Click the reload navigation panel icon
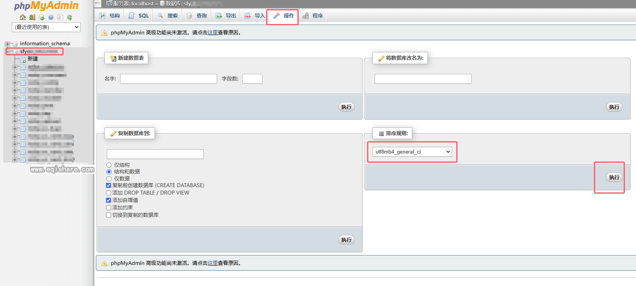636x286 pixels. [70, 17]
